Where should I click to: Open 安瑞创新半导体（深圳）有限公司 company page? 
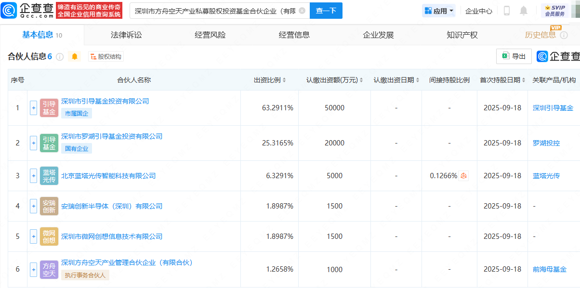pos(112,206)
